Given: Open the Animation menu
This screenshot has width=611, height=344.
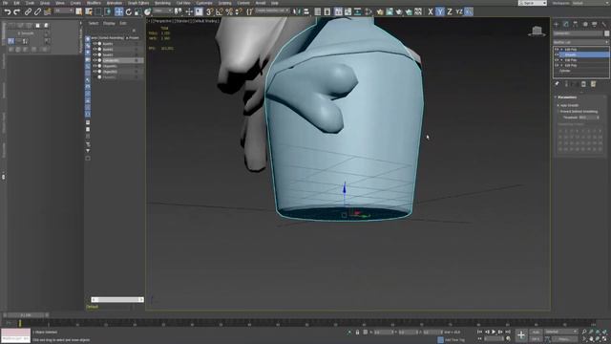Looking at the screenshot, I should [x=115, y=3].
